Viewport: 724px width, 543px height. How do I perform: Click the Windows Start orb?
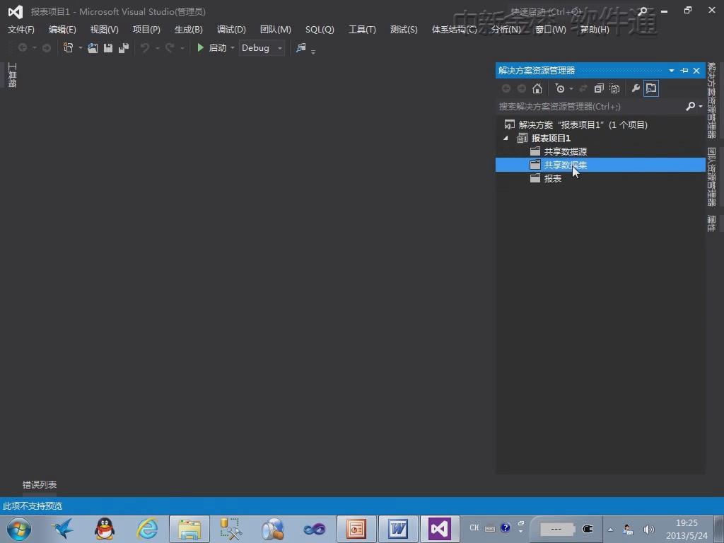pyautogui.click(x=19, y=529)
